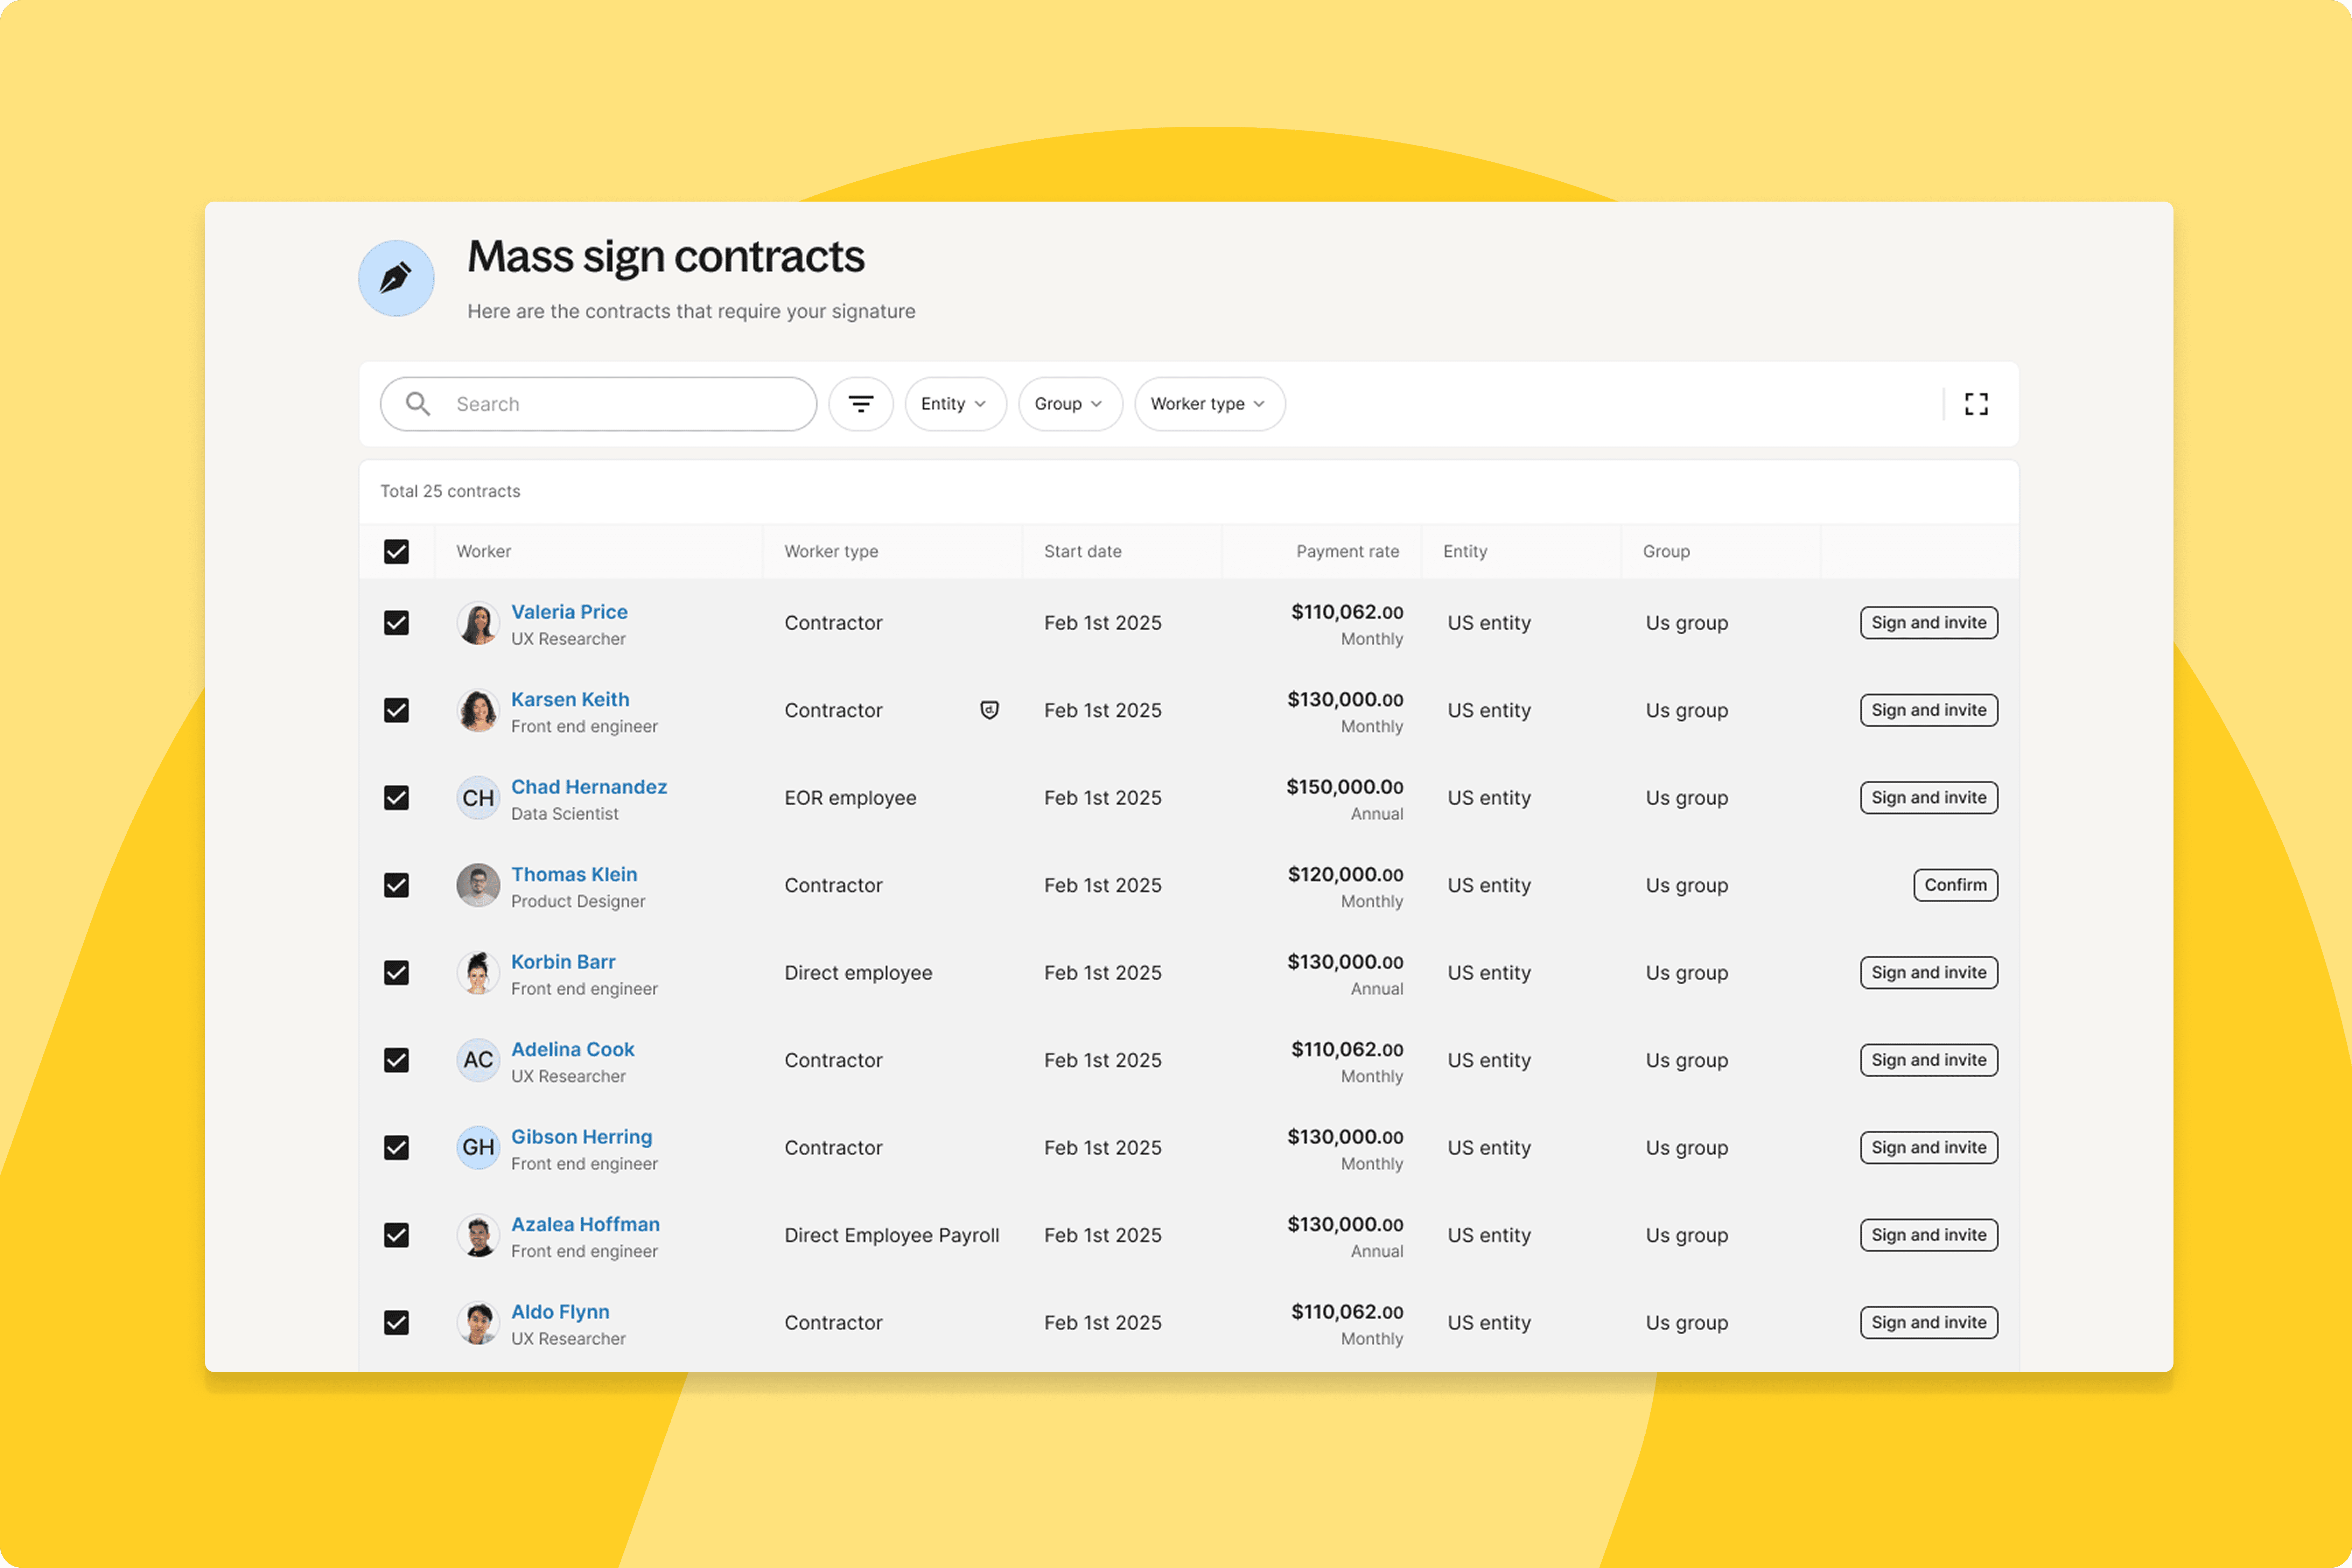Open Karsen Keith's profile link
This screenshot has height=1568, width=2352.
click(x=570, y=700)
